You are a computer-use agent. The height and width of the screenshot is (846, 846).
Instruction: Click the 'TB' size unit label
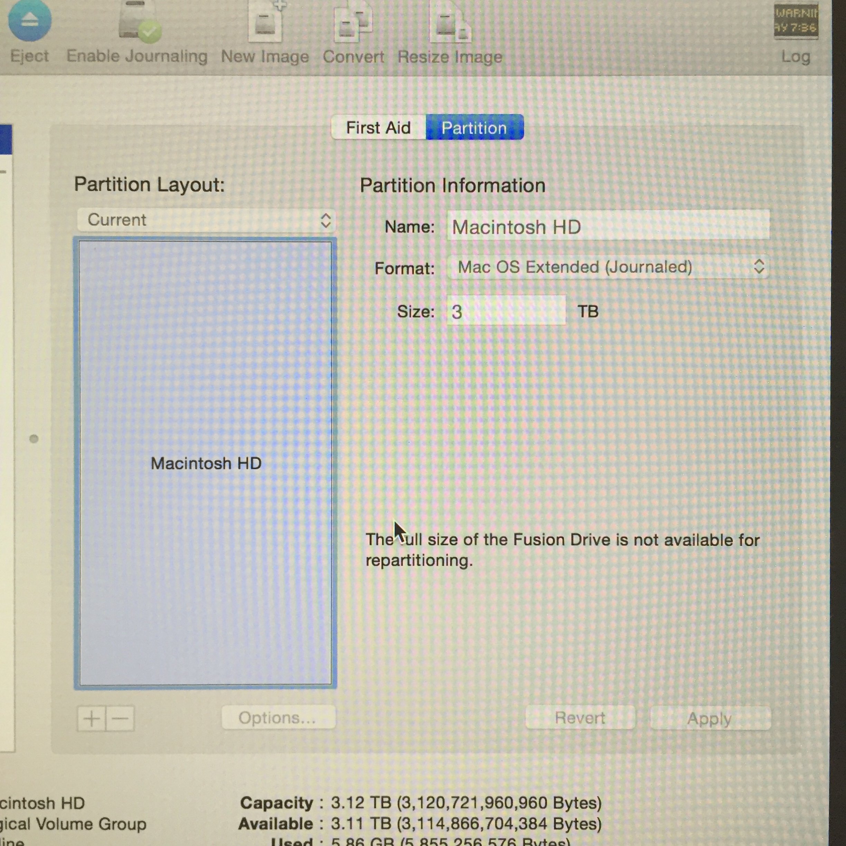pyautogui.click(x=588, y=312)
